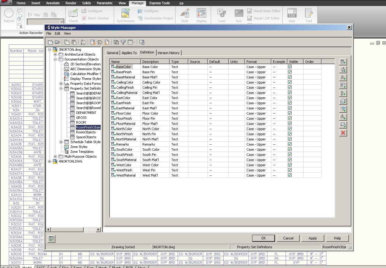Image resolution: width=386 pixels, height=268 pixels.
Task: Expand the Schedule Table Styles node
Action: coord(61,142)
